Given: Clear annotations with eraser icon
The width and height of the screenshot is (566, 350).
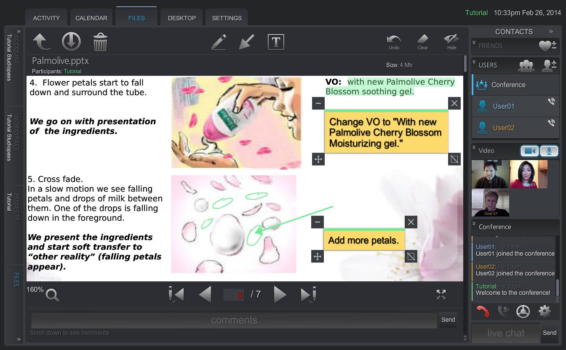Looking at the screenshot, I should tap(422, 41).
